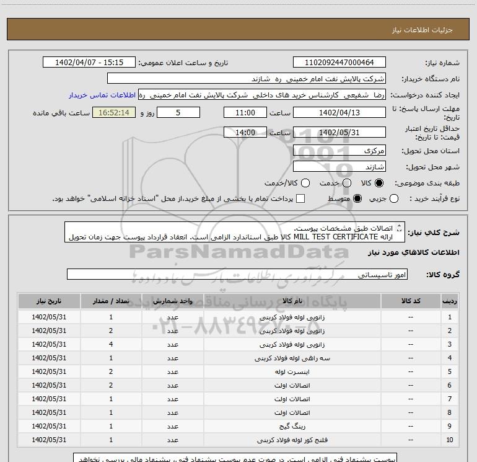This screenshot has height=462, width=477.
Task: Click the need number field 1102092447000464
Action: pyautogui.click(x=339, y=62)
